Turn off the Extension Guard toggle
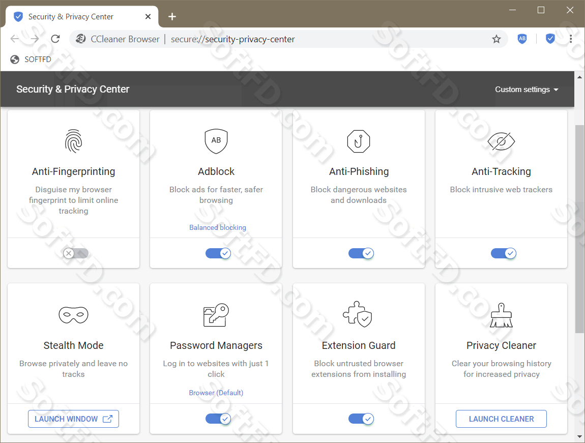 (361, 419)
